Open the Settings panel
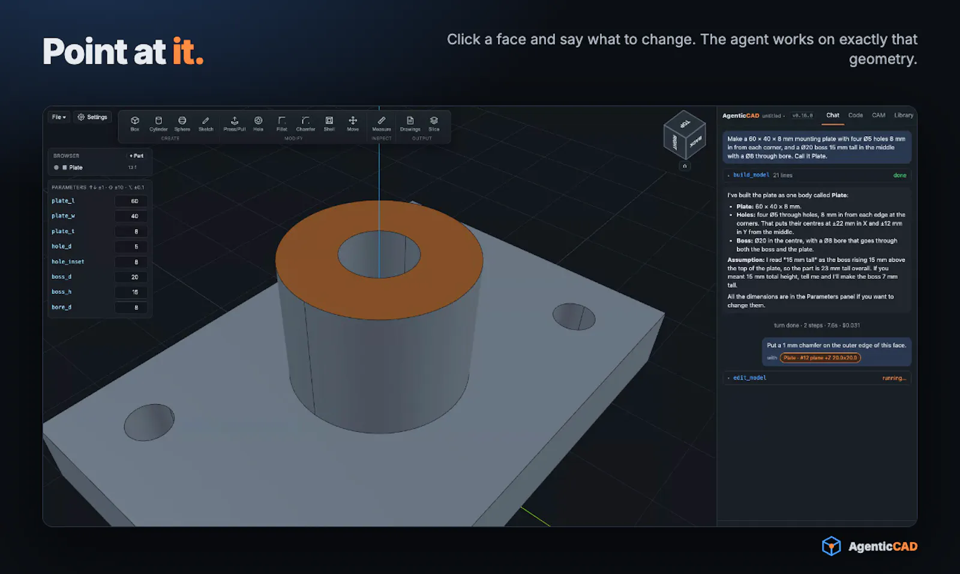 [92, 117]
